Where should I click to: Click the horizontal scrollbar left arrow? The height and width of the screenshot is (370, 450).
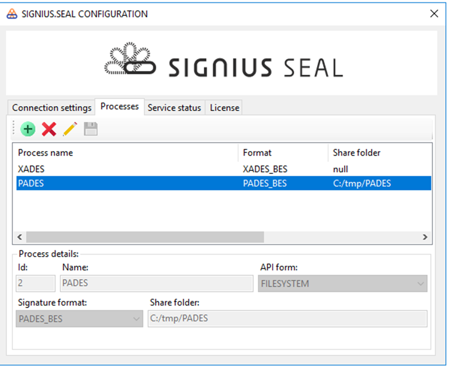[20, 237]
